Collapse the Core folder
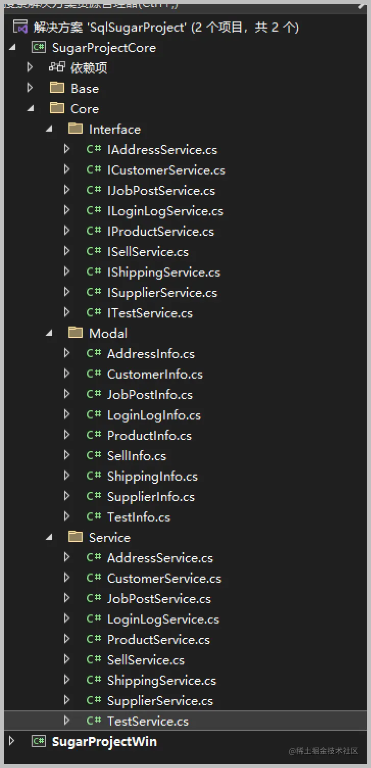This screenshot has height=768, width=371. click(x=31, y=109)
